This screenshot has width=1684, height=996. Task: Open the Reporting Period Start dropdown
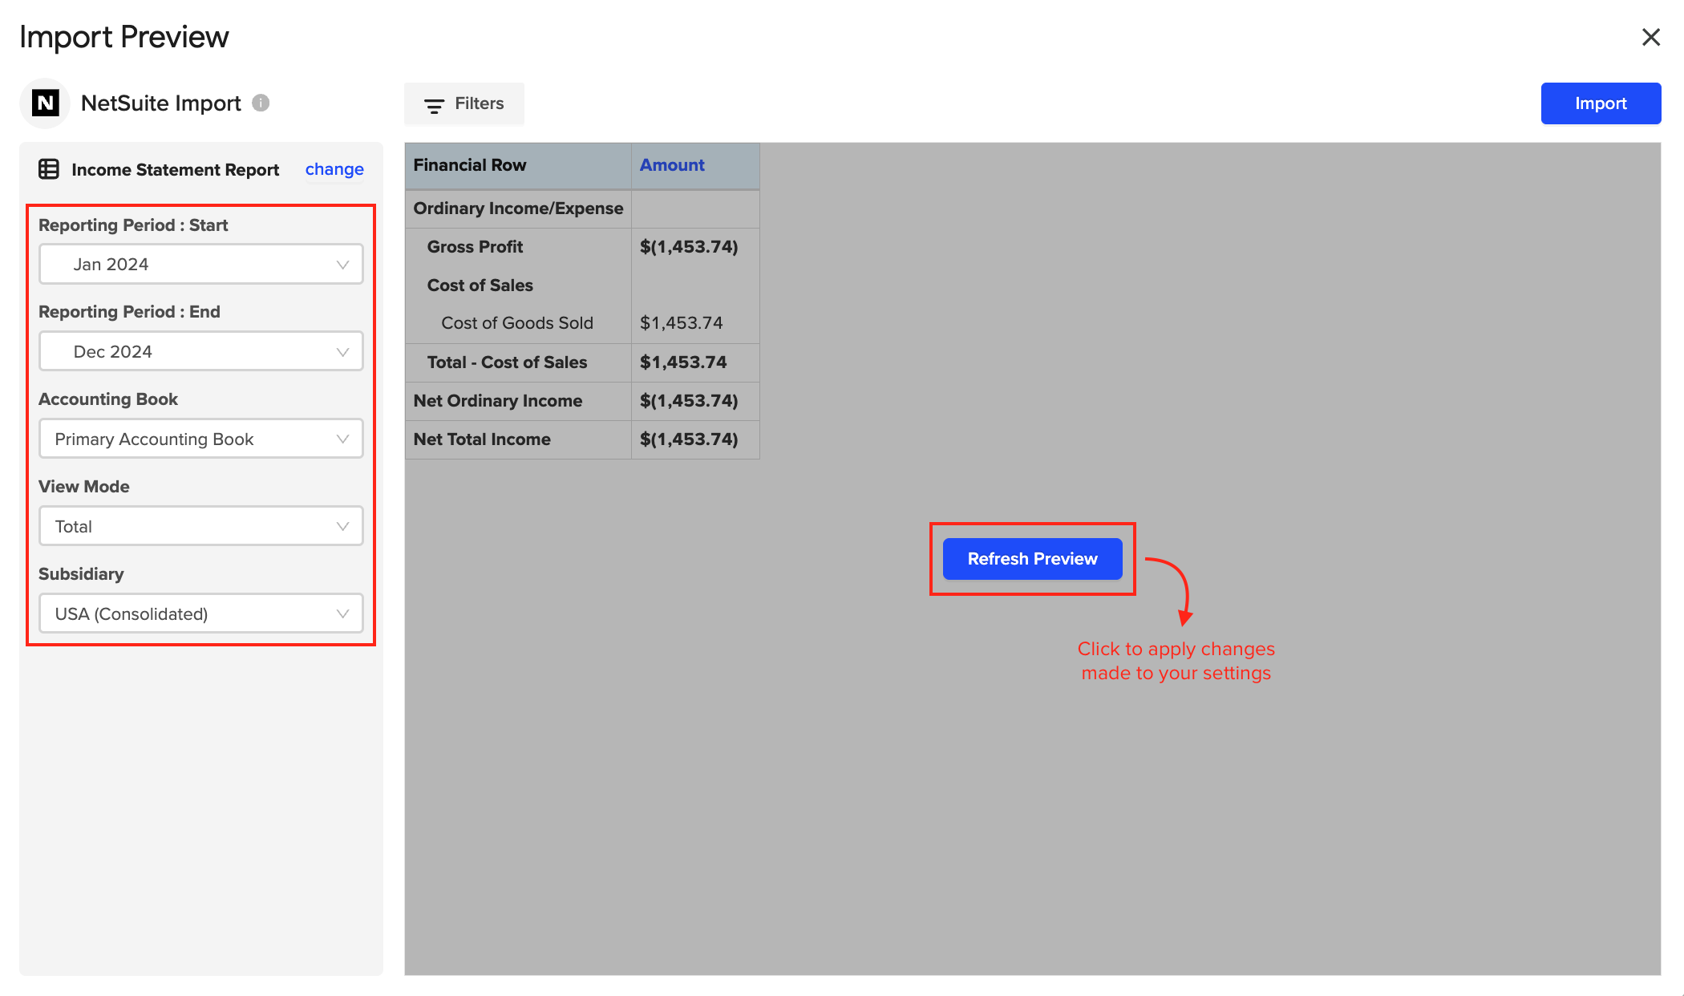[201, 265]
